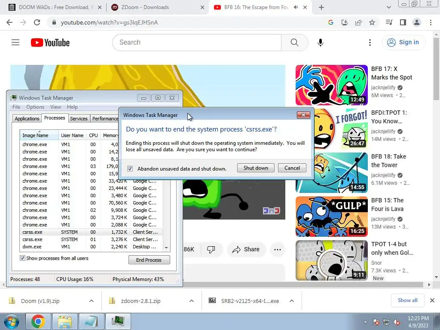The image size is (440, 330).
Task: Open BFB 15: The Four is Lava thumbnail
Action: (x=331, y=217)
